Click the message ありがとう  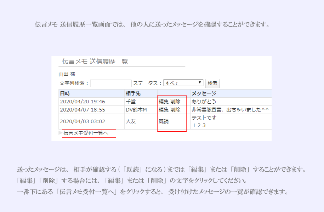tap(204, 102)
